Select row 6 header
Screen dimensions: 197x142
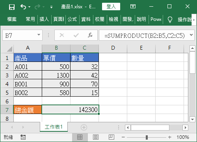click(7, 101)
